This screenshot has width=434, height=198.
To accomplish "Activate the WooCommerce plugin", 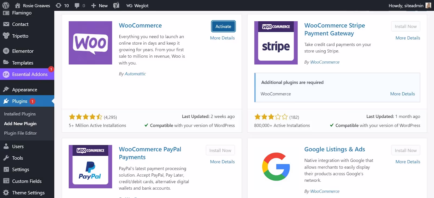I will pyautogui.click(x=223, y=26).
